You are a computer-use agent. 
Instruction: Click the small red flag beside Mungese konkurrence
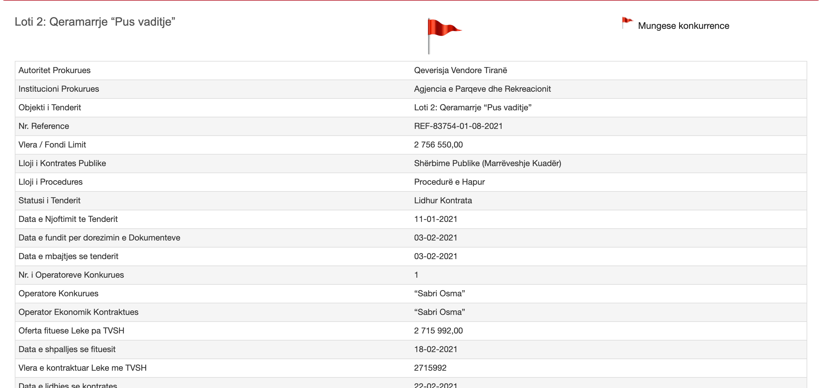[x=626, y=22]
